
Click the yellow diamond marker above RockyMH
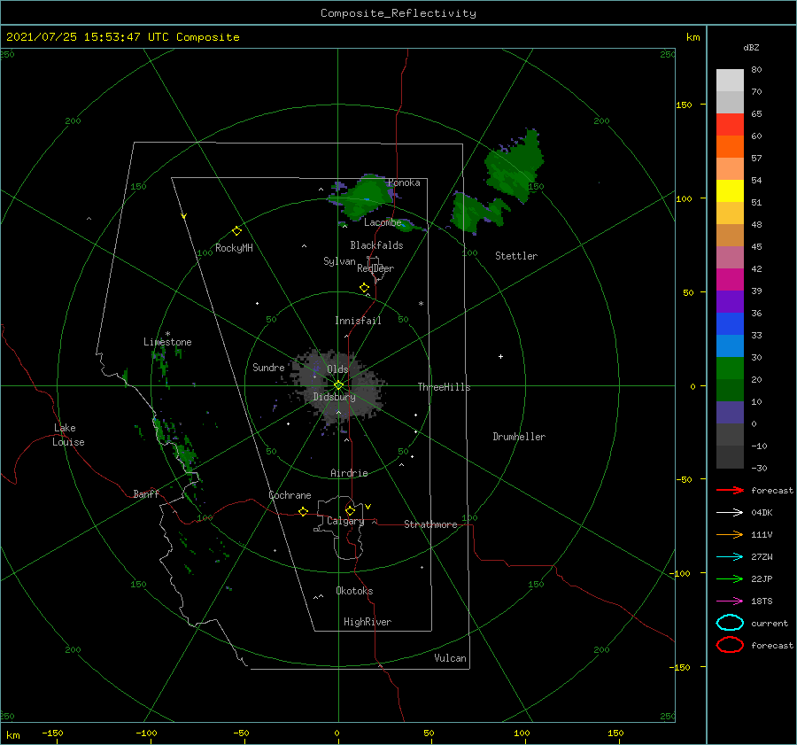[236, 231]
